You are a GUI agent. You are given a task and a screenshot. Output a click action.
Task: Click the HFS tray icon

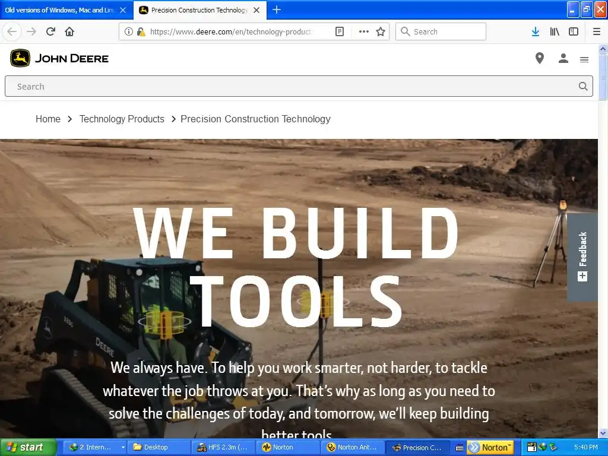(531, 447)
